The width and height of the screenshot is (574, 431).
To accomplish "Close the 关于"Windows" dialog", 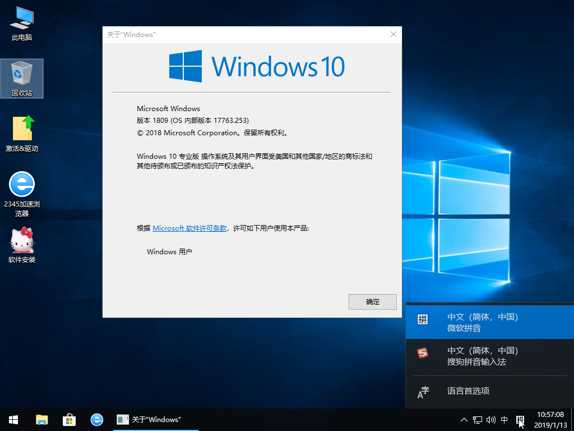I will [x=394, y=34].
